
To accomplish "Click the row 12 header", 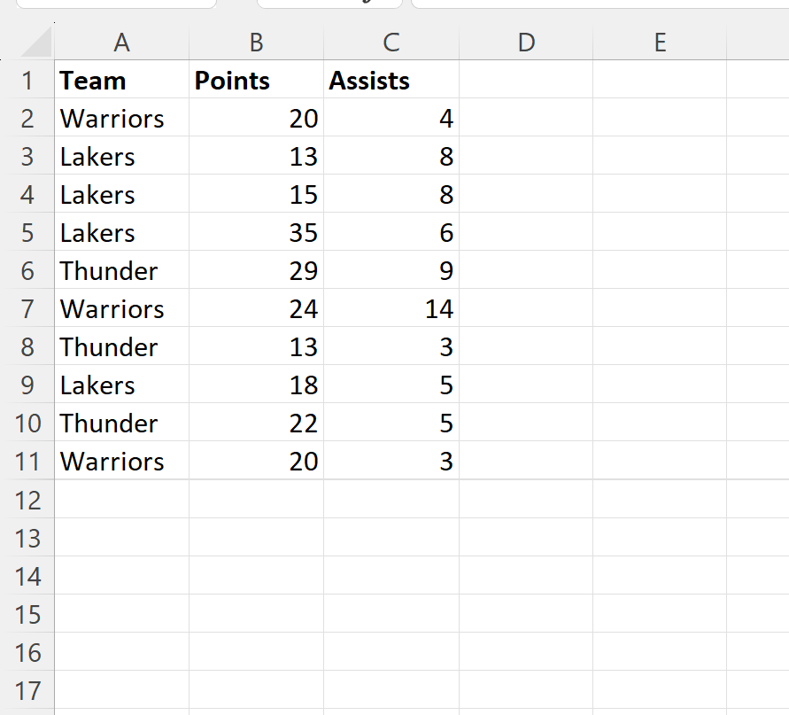I will [x=27, y=500].
